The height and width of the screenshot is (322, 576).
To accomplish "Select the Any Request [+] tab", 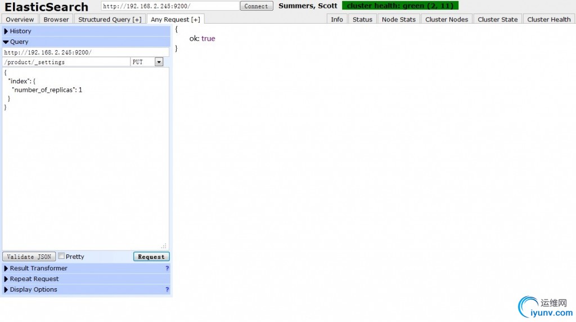I will pyautogui.click(x=175, y=19).
